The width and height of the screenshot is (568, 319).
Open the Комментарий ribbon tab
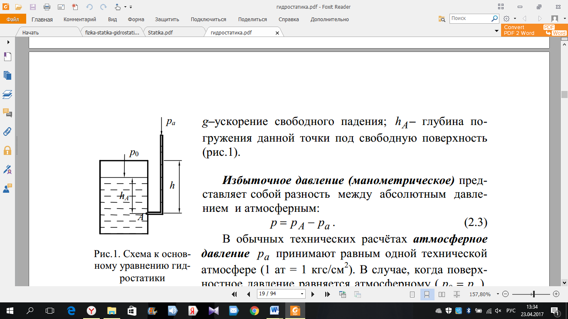(x=80, y=20)
